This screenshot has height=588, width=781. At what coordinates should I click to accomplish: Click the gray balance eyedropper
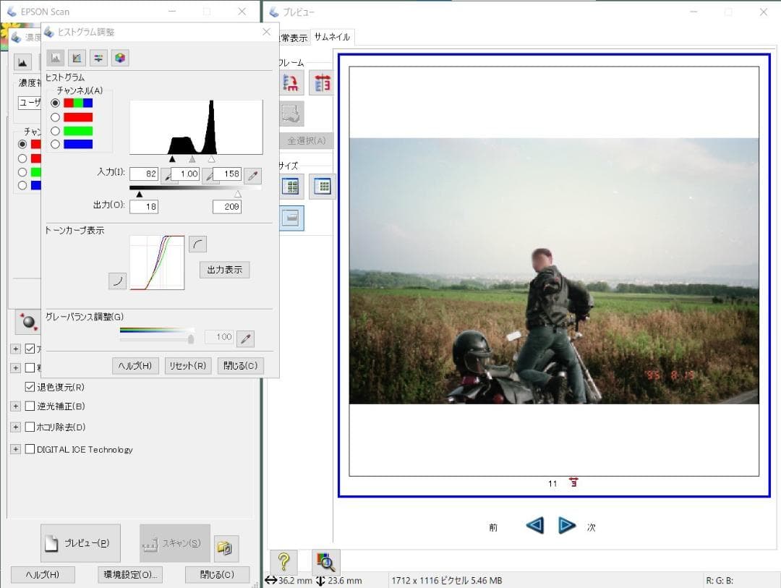[246, 338]
